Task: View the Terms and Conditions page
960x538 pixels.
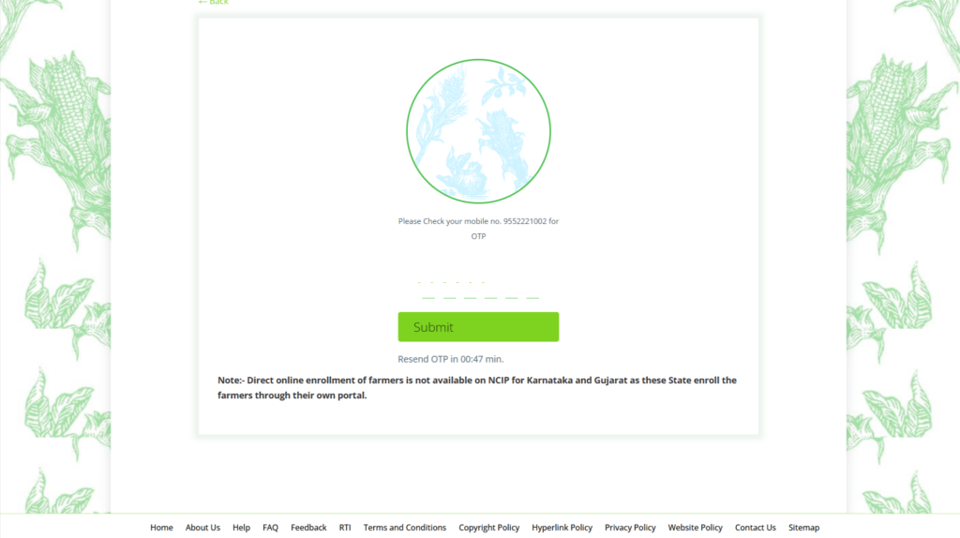Action: pyautogui.click(x=405, y=527)
